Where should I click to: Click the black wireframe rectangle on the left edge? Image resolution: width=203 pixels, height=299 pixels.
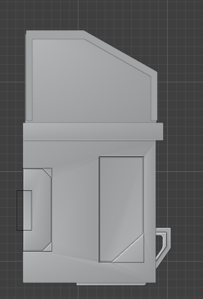click(x=24, y=210)
